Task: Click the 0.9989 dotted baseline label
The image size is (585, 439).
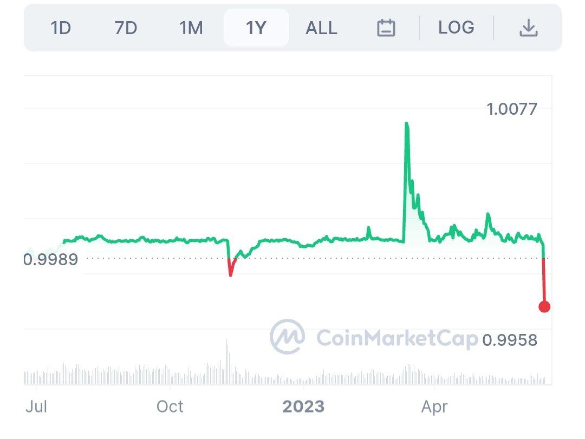Action: click(52, 259)
